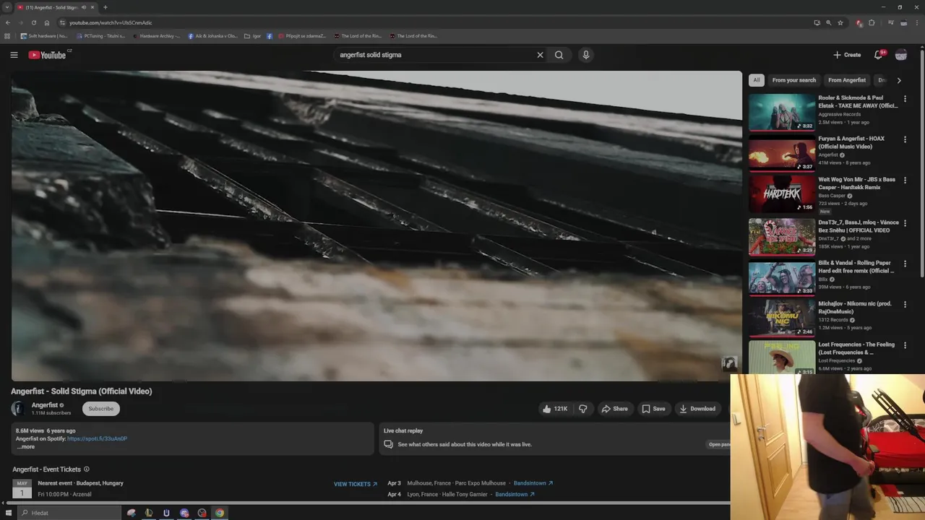Viewport: 925px width, 520px height.
Task: Dislike the video with the thumbs down button
Action: click(583, 409)
